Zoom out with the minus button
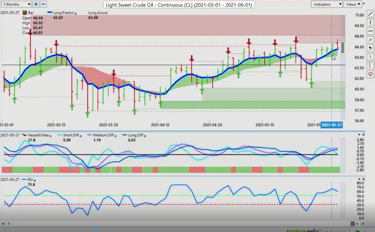The height and width of the screenshot is (232, 375). [43, 4]
